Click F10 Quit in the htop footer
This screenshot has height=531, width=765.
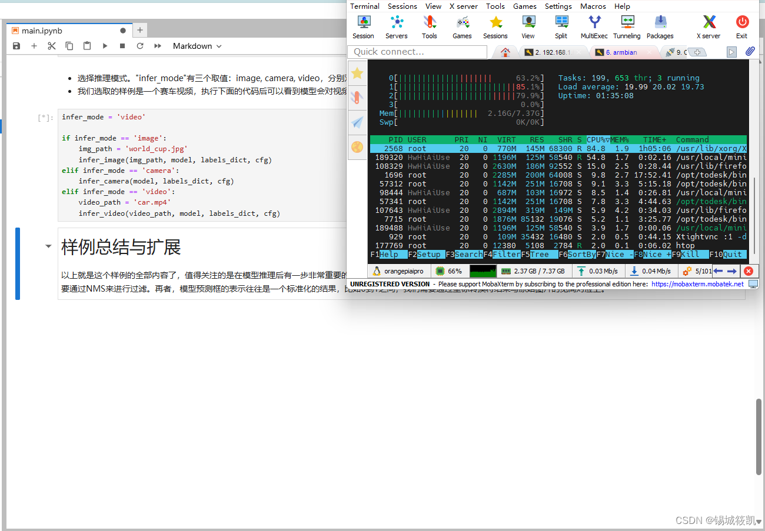pyautogui.click(x=728, y=255)
